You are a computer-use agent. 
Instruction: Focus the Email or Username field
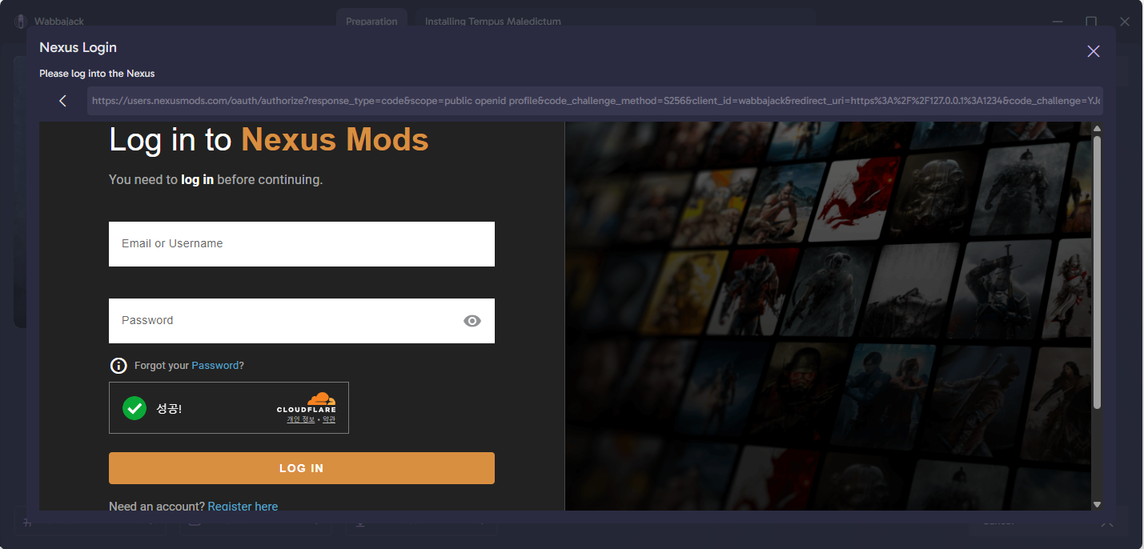[x=302, y=244]
